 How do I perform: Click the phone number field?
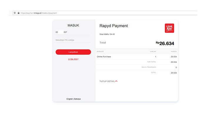point(73,32)
